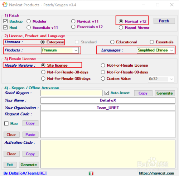Click the Patch button
Screen dimensions: 179x176
coord(164,21)
